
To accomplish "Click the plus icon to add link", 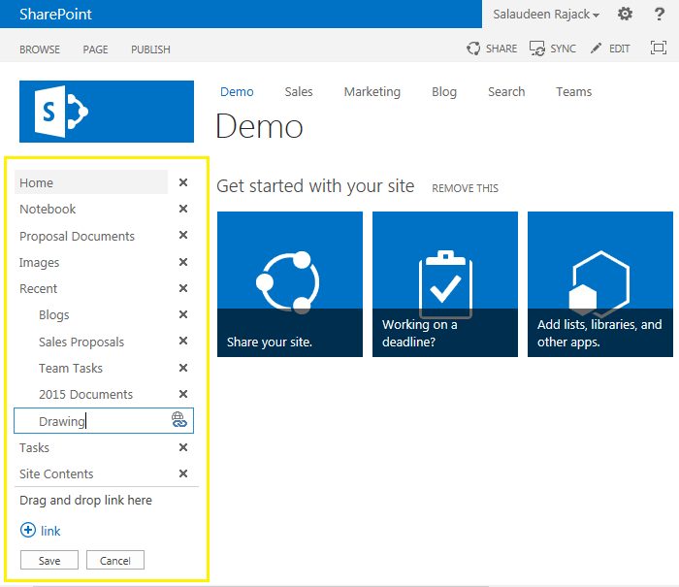I will pos(28,530).
